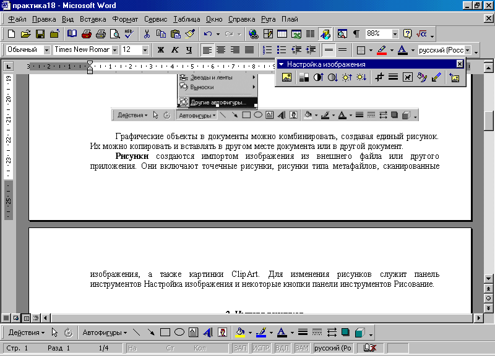Viewport: 495px width, 356px height.
Task: Open the Правка menu
Action: pos(44,19)
